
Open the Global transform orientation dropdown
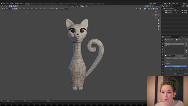72,6
